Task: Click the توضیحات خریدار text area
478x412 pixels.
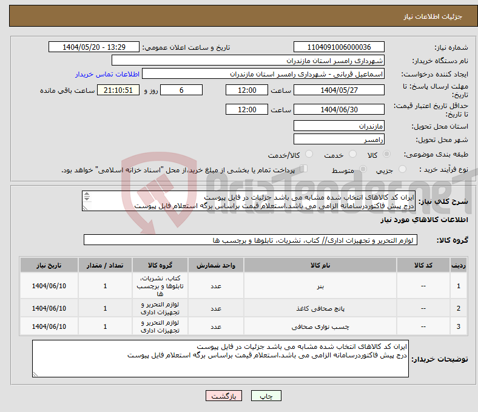Action: coord(220,359)
